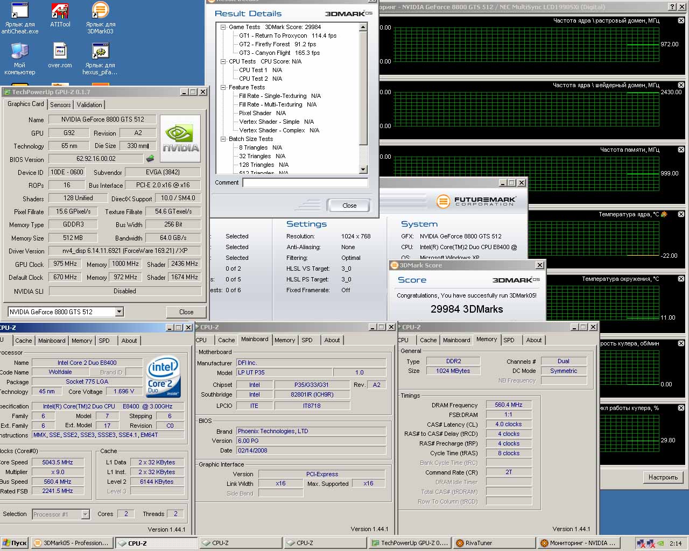Image resolution: width=689 pixels, height=551 pixels.
Task: Open CPU tab in CPU-Z Mainboard window
Action: [x=201, y=340]
